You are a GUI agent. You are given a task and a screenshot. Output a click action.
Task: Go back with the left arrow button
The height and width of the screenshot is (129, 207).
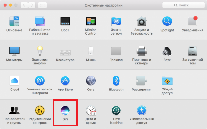click(24, 5)
